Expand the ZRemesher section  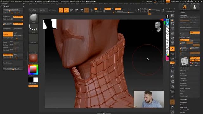coord(183,86)
